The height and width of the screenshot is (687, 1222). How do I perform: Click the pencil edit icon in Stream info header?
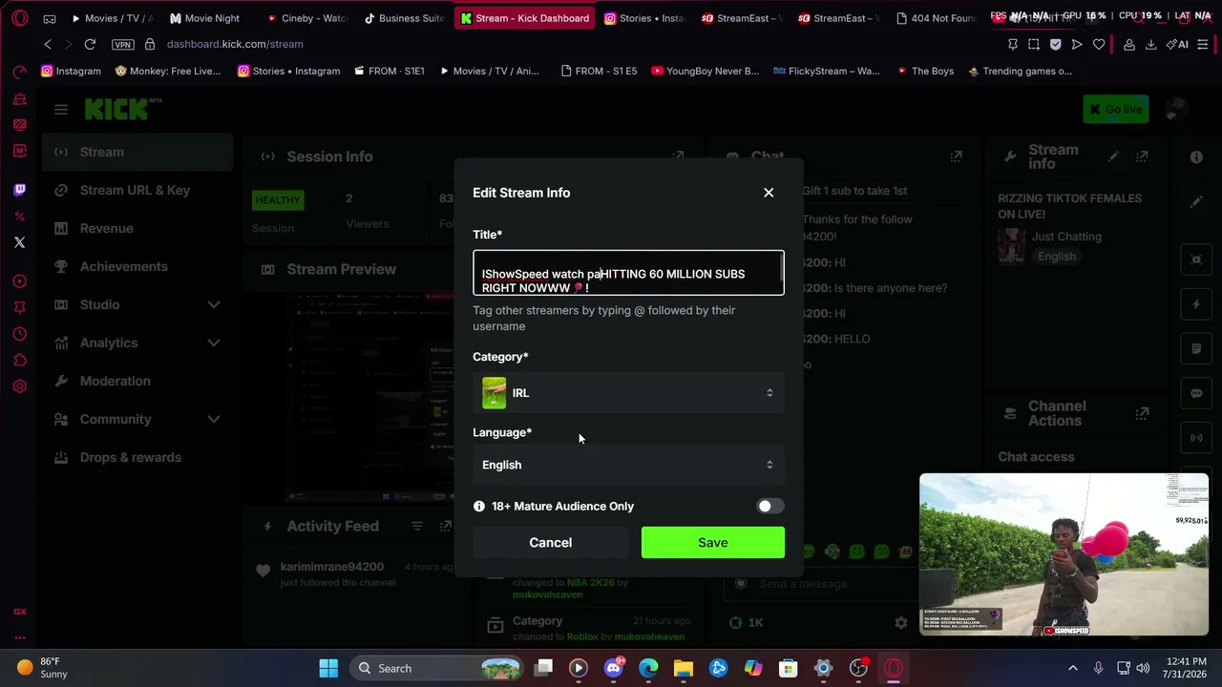tap(1113, 156)
